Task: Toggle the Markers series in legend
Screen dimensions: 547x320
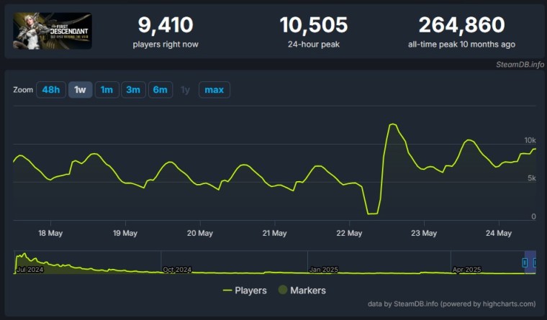Action: [302, 290]
